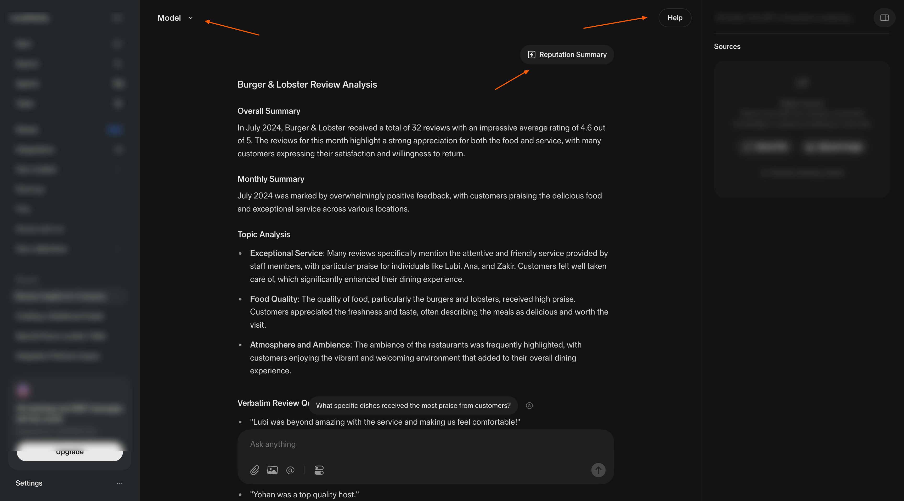Refresh the suggested question
Viewport: 904px width, 501px height.
coord(529,406)
